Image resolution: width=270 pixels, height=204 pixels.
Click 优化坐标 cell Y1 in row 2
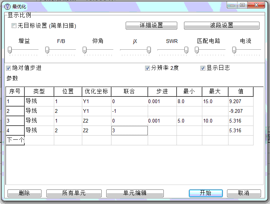pyautogui.click(x=96, y=111)
